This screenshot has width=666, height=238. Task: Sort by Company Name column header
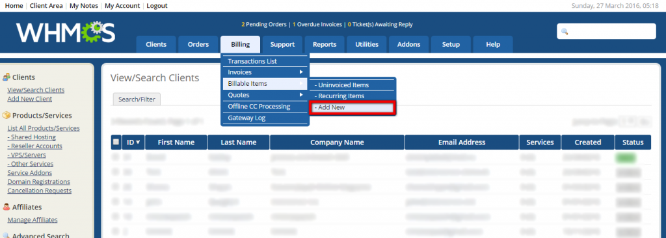tap(338, 142)
